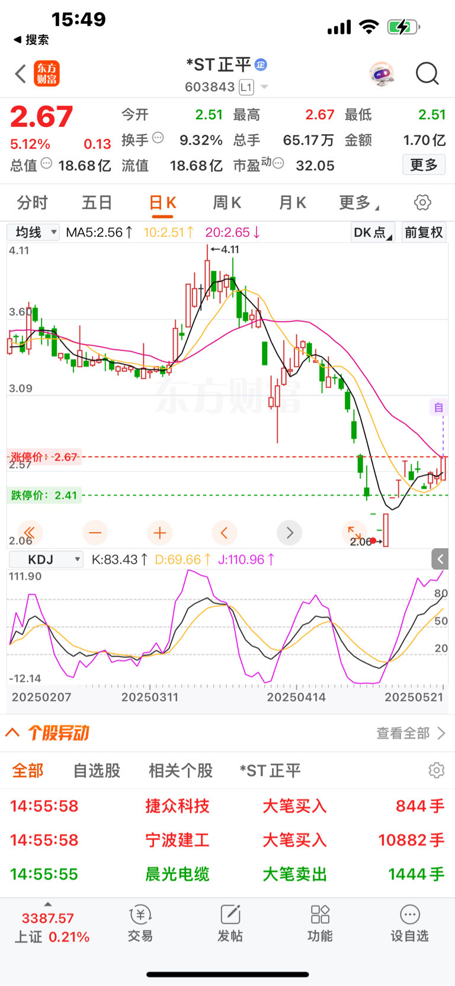
Task: Tap the MA5:2.56 value
Action: 100,232
